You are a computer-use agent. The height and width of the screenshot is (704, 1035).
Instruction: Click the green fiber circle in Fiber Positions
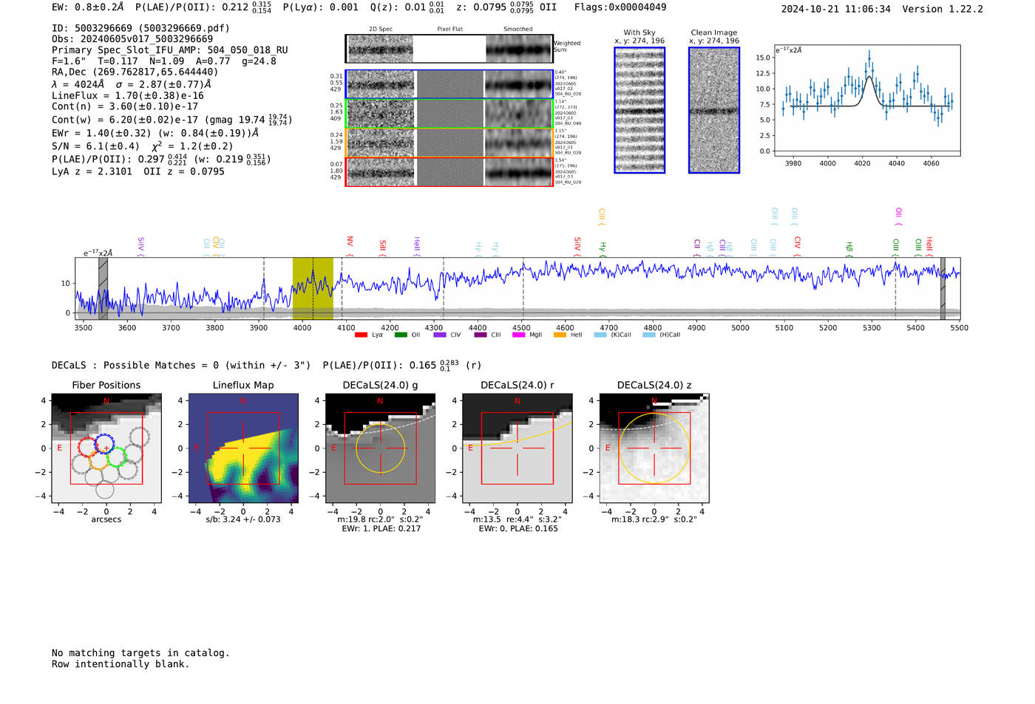[x=116, y=457]
